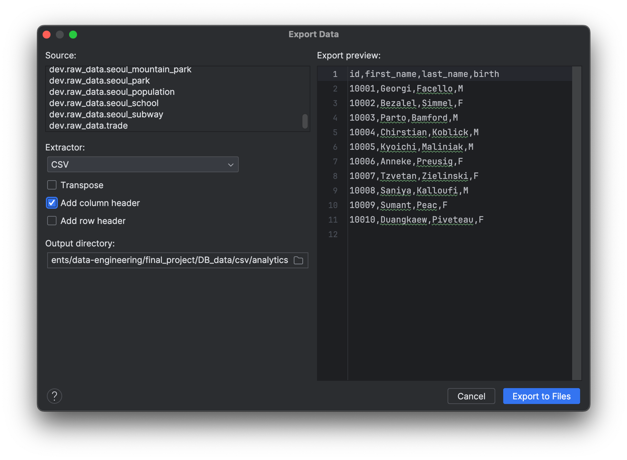Click the Cancel button

coord(471,396)
